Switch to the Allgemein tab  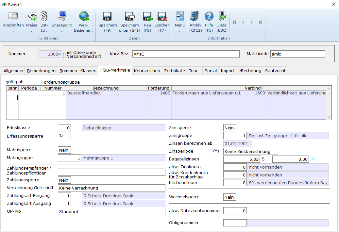coord(13,71)
